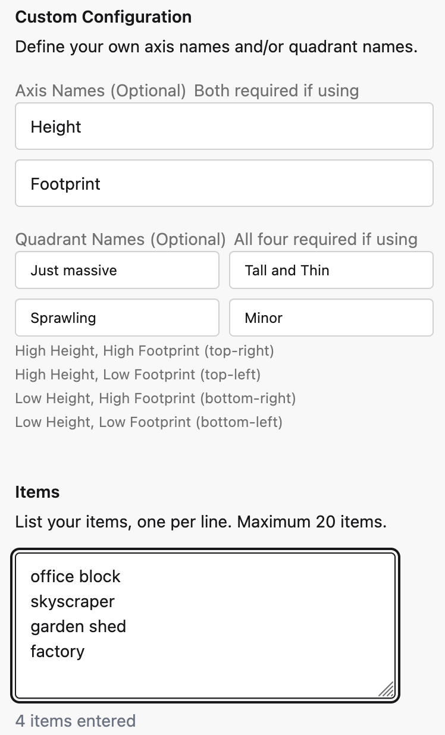445x735 pixels.
Task: Click the "4 items entered" counter text
Action: (x=76, y=721)
